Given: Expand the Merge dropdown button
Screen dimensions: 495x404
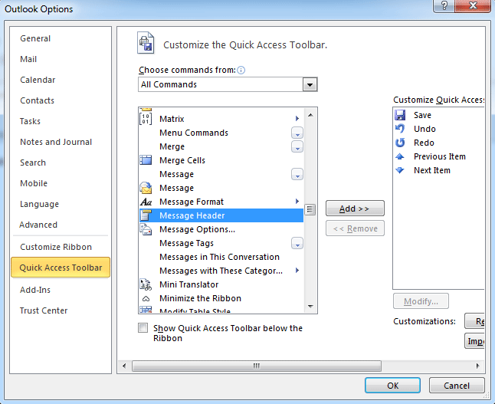Looking at the screenshot, I should 297,146.
